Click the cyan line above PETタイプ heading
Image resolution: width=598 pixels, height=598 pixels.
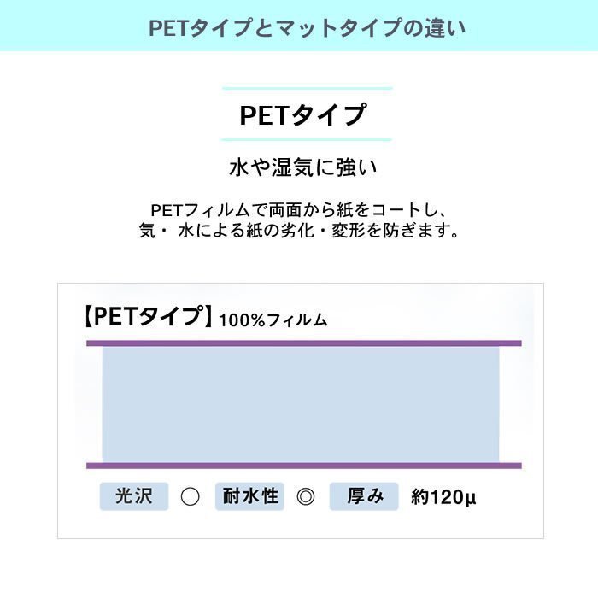point(307,88)
